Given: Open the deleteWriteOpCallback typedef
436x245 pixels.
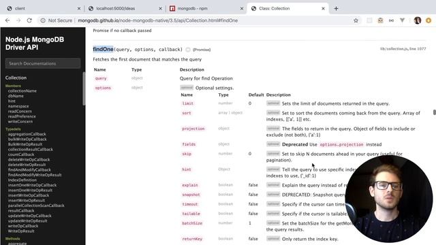Looking at the screenshot, I should tap(29, 159).
